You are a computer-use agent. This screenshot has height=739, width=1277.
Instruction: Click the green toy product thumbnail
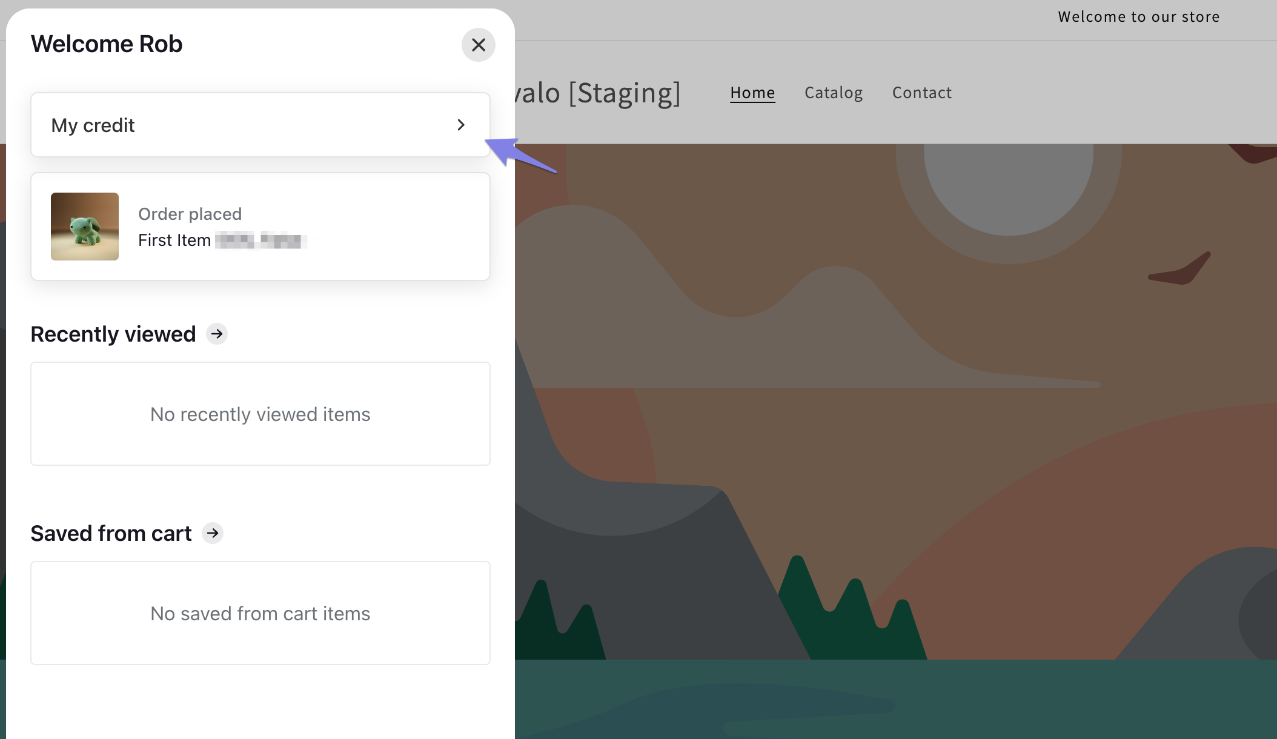point(85,227)
